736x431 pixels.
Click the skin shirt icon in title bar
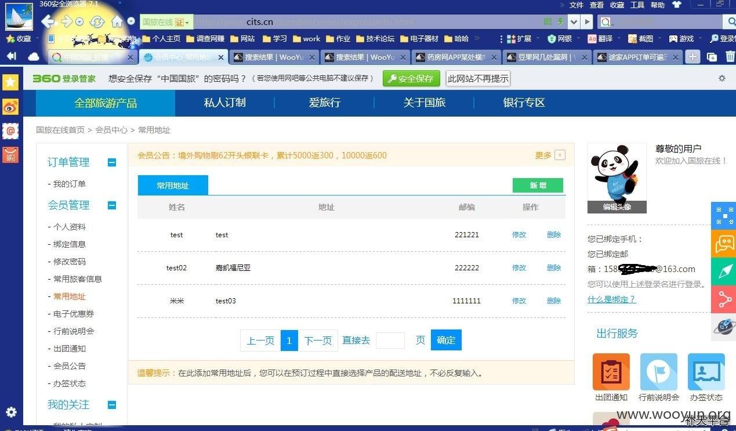[x=677, y=5]
